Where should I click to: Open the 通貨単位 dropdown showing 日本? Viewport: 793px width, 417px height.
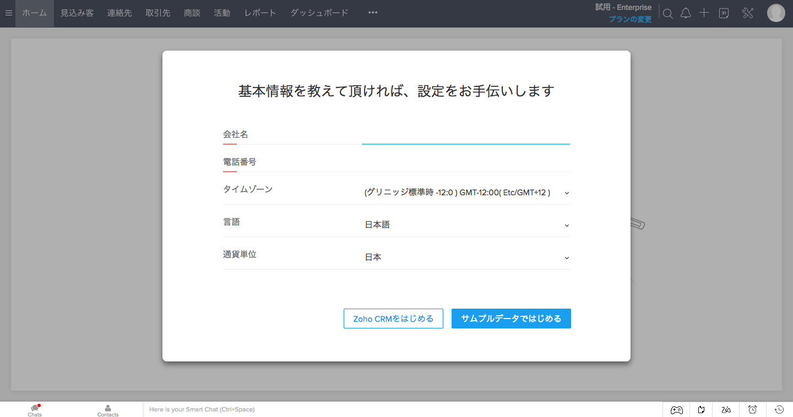(x=466, y=257)
